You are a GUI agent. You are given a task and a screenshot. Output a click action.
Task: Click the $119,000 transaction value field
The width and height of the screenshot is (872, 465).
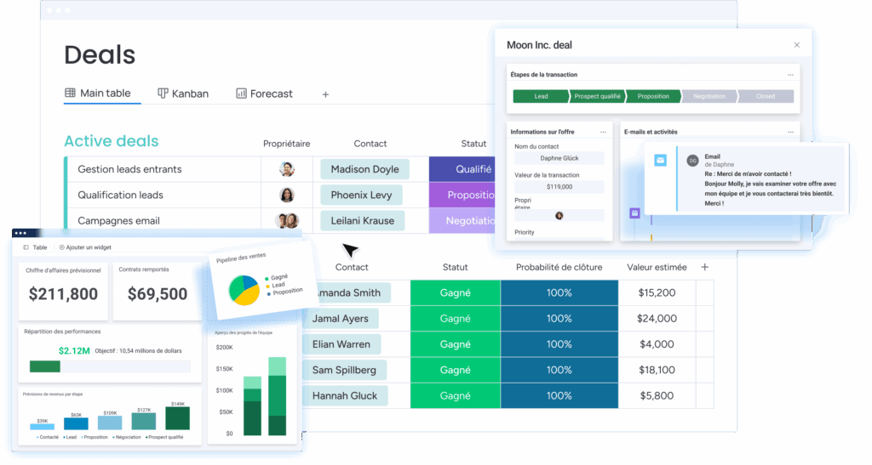(x=559, y=187)
